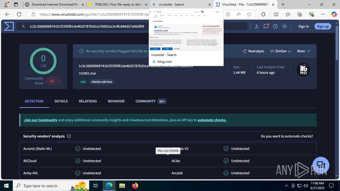This screenshot has width=340, height=191.
Task: Click Reanalyze button
Action: click(253, 51)
